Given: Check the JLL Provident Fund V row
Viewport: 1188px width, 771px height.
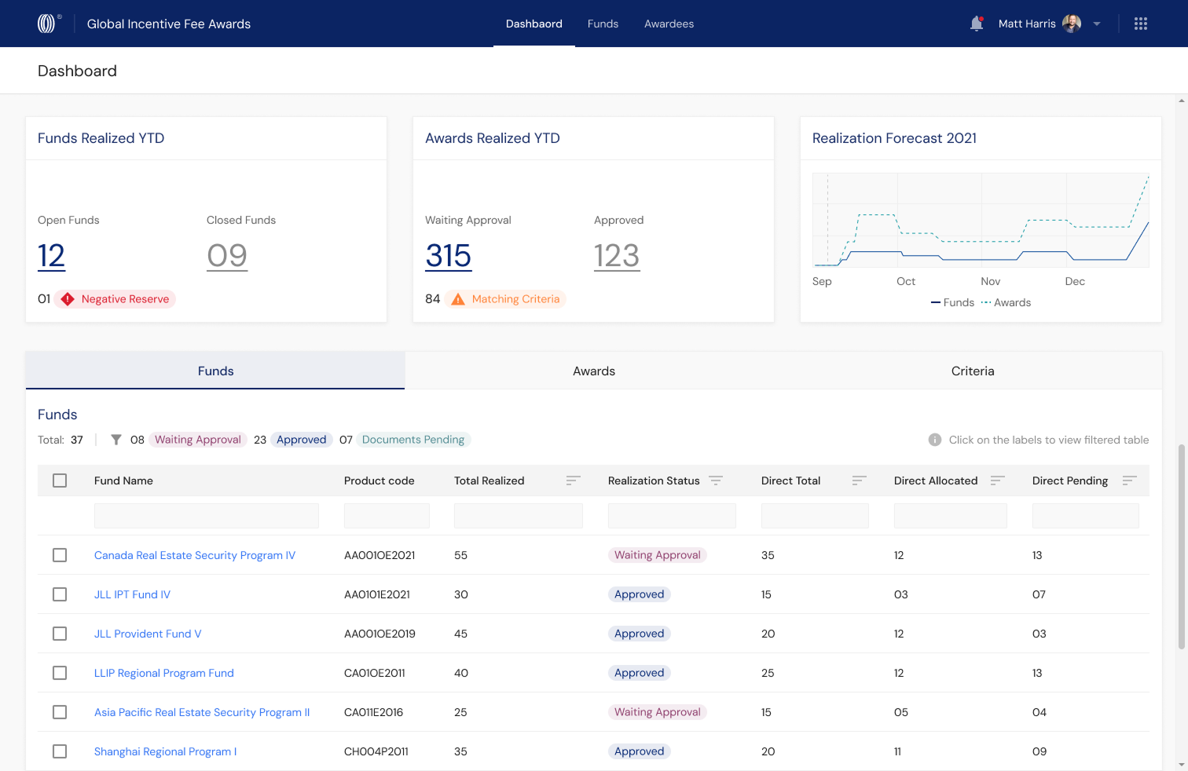Looking at the screenshot, I should [60, 634].
